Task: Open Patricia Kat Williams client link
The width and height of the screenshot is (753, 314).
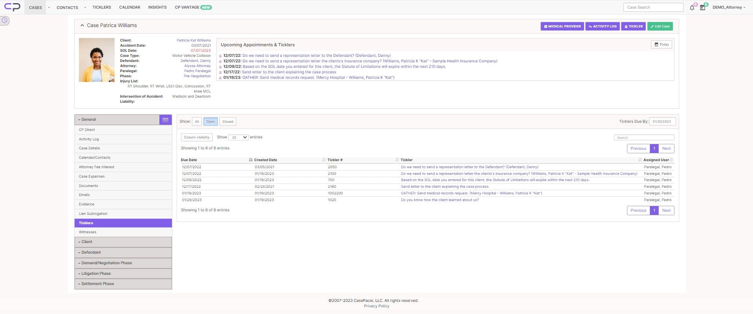Action: pyautogui.click(x=194, y=40)
